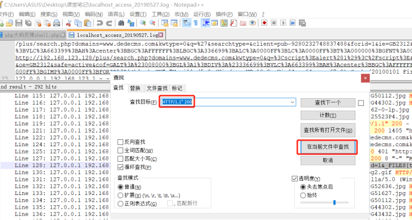Click the Monitoring eye toolbar icon
The height and width of the screenshot is (220, 412).
[252, 23]
